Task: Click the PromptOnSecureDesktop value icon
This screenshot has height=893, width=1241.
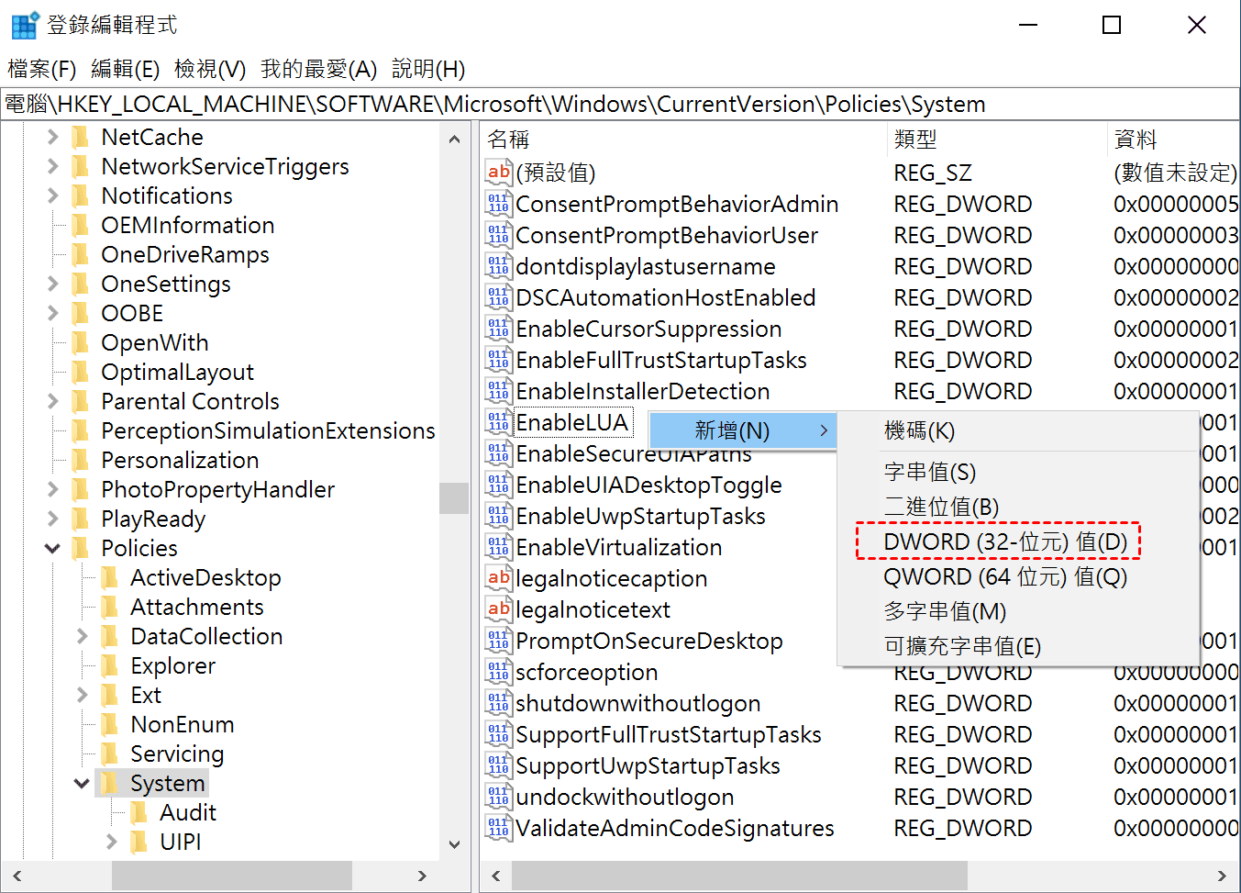Action: click(x=498, y=641)
